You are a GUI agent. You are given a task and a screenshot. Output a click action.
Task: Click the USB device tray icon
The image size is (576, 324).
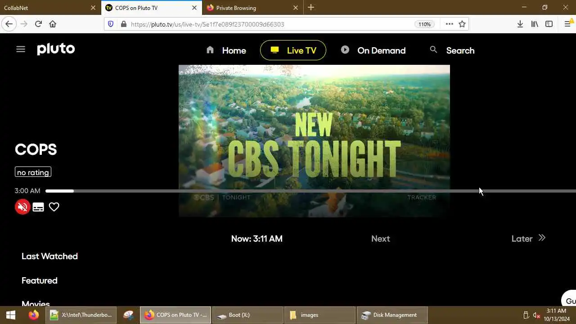[x=526, y=315]
